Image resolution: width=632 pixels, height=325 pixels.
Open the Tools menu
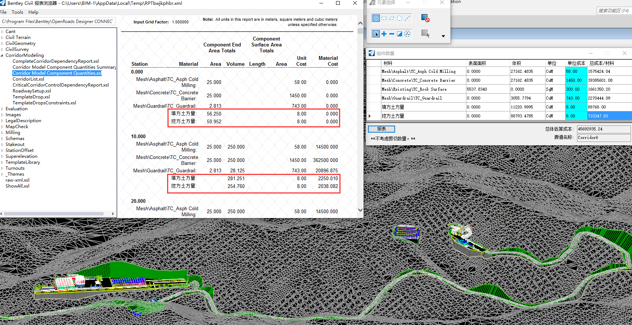click(17, 12)
